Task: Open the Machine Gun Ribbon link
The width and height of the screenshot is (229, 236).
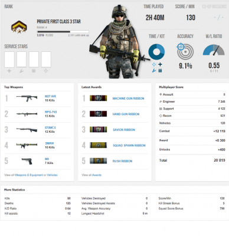Action: 128,99
